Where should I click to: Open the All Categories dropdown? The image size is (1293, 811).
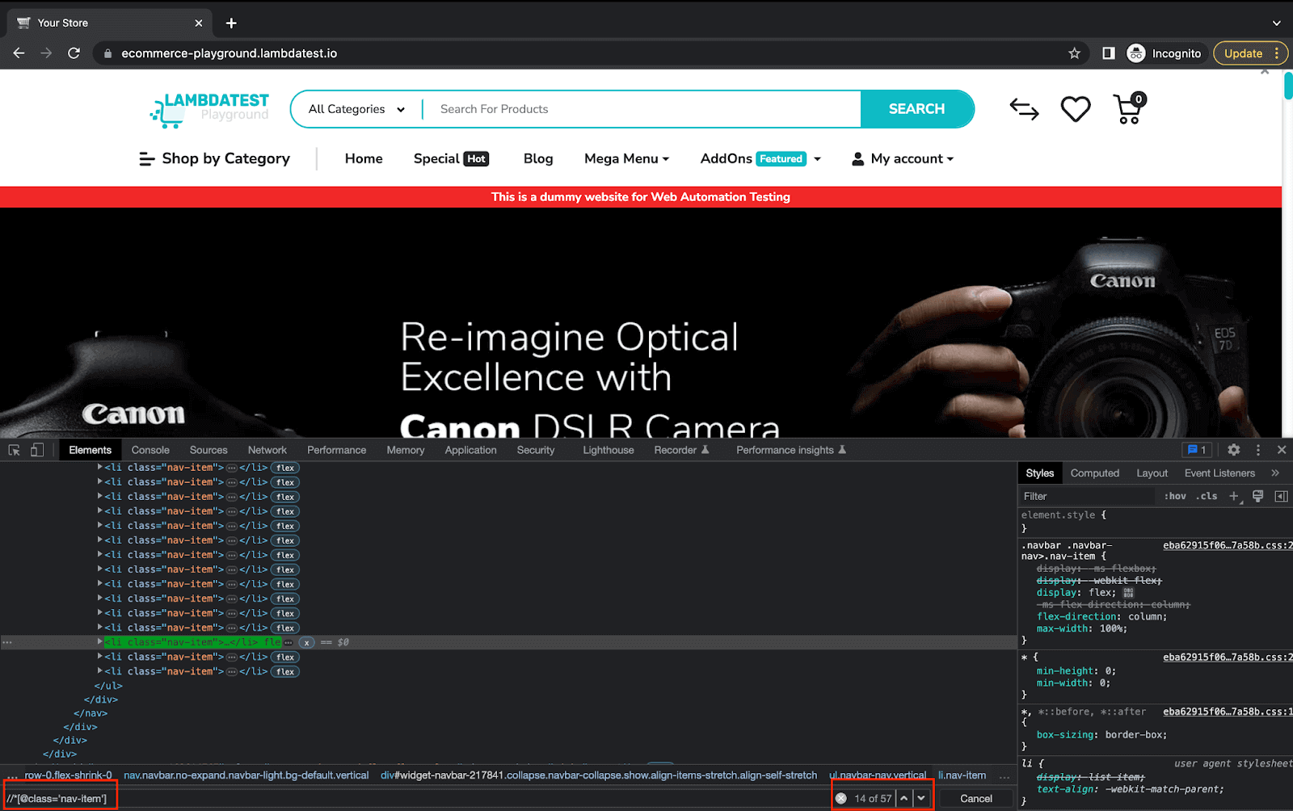click(x=356, y=109)
